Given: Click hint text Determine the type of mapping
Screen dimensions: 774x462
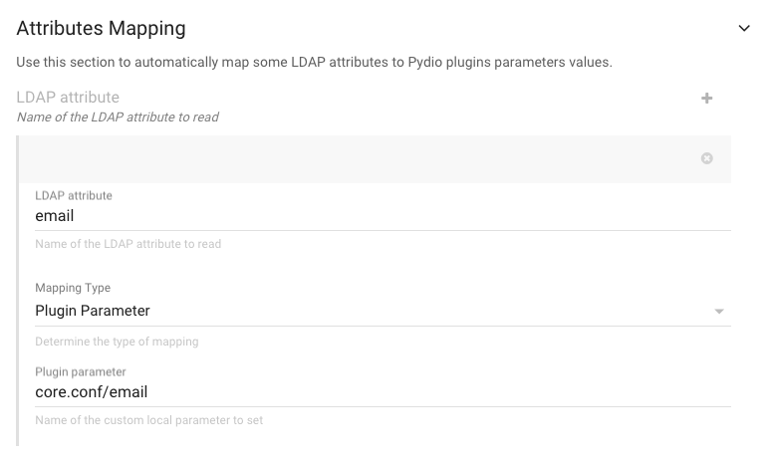Looking at the screenshot, I should 117,342.
